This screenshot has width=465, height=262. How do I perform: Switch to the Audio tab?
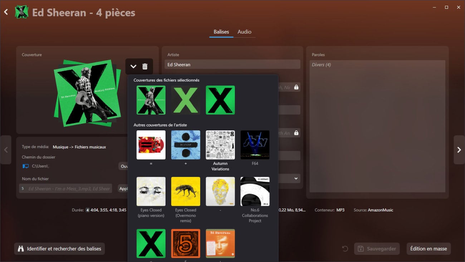pyautogui.click(x=244, y=32)
